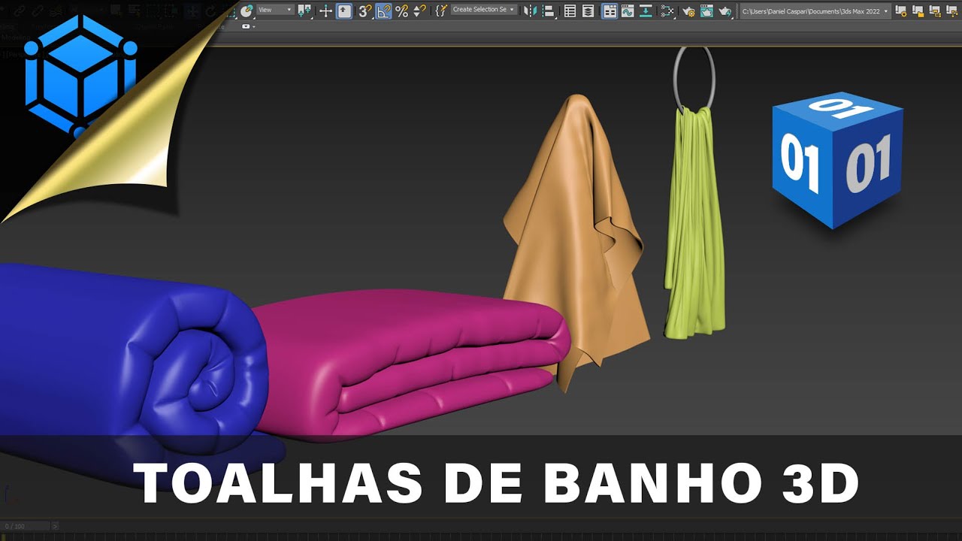
Task: Toggle the Angle Snap button
Action: coord(383,11)
